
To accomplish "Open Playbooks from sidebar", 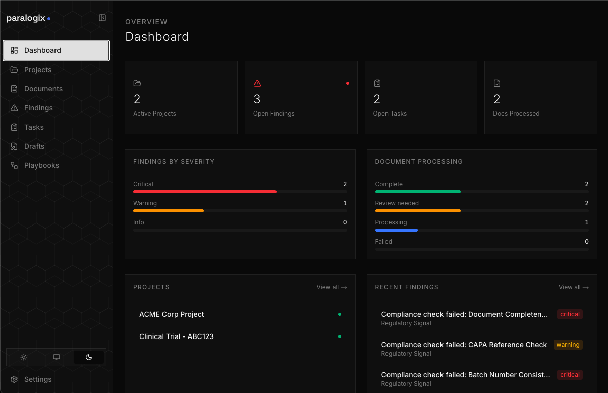I will pos(57,165).
